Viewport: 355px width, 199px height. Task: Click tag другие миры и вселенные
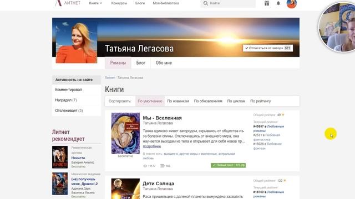(x=198, y=154)
